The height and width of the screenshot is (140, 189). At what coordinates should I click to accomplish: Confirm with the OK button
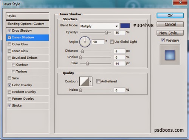pos(170,16)
